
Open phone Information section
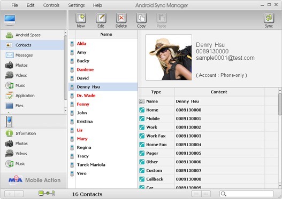pos(34,133)
